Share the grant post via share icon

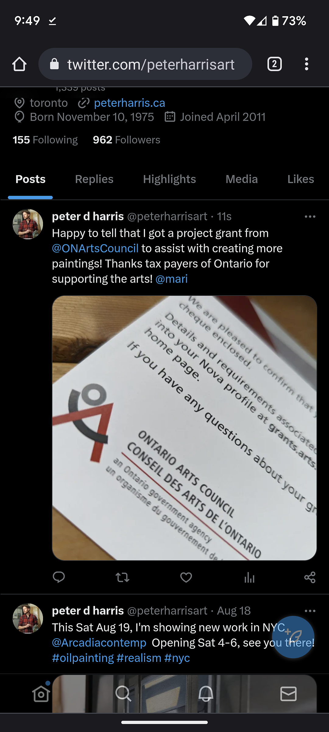point(310,577)
